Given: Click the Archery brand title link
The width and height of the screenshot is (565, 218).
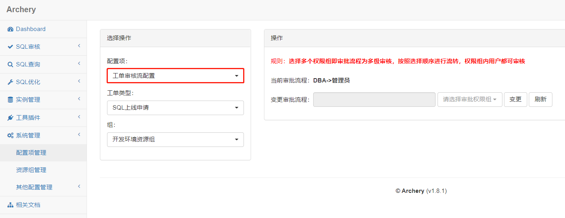Looking at the screenshot, I should (21, 10).
